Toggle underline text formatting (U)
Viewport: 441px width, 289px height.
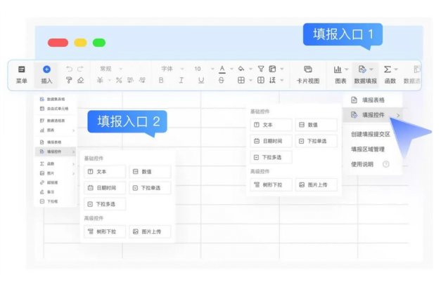pyautogui.click(x=201, y=81)
